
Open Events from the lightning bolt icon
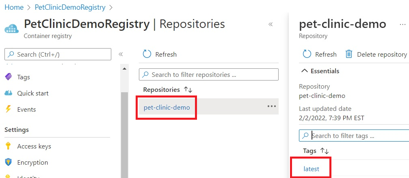click(9, 109)
